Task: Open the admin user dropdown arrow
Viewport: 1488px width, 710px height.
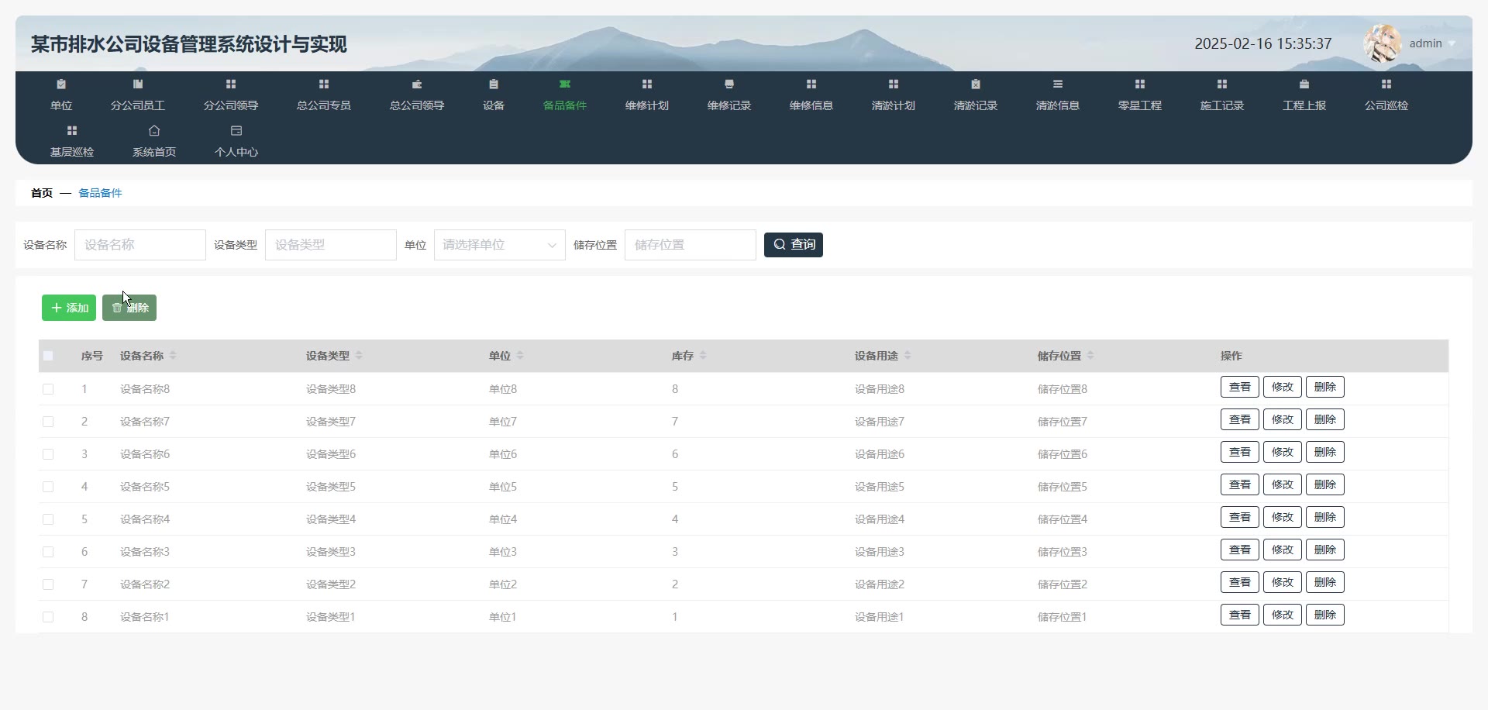Action: (1452, 44)
